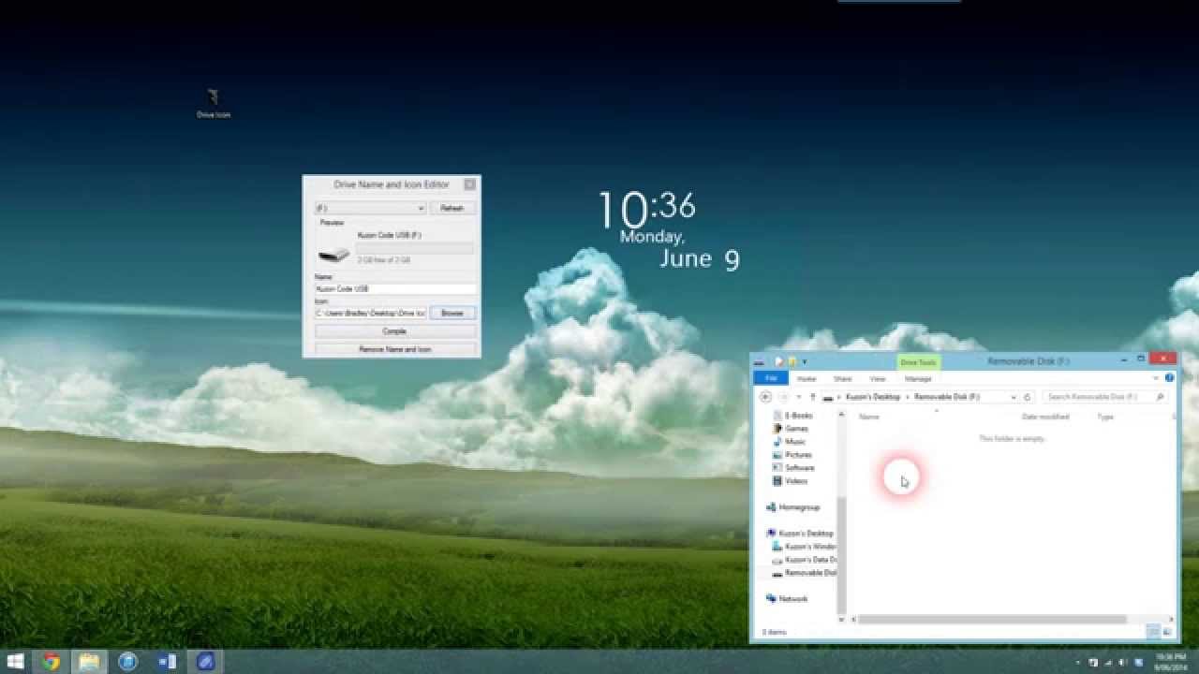Screen dimensions: 1199x674
Task: Refresh the Explorer folder view
Action: coord(1028,397)
